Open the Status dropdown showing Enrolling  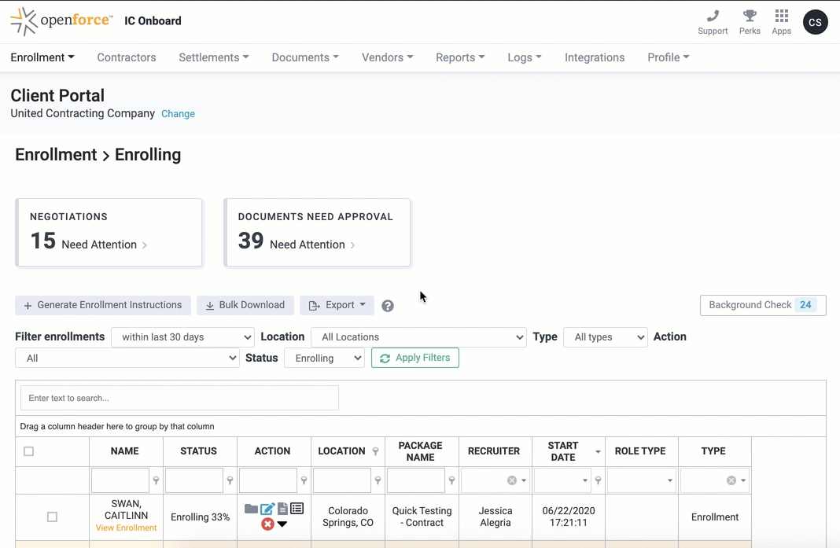click(324, 359)
